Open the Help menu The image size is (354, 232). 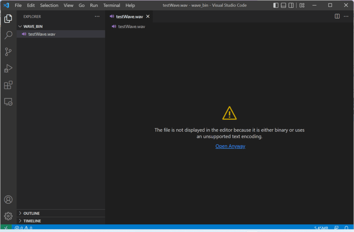130,5
